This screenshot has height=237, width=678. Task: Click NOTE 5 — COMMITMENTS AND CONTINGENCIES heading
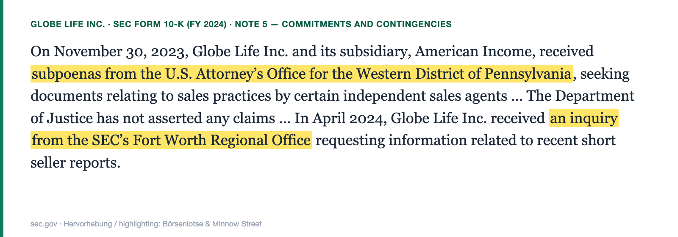pyautogui.click(x=343, y=24)
